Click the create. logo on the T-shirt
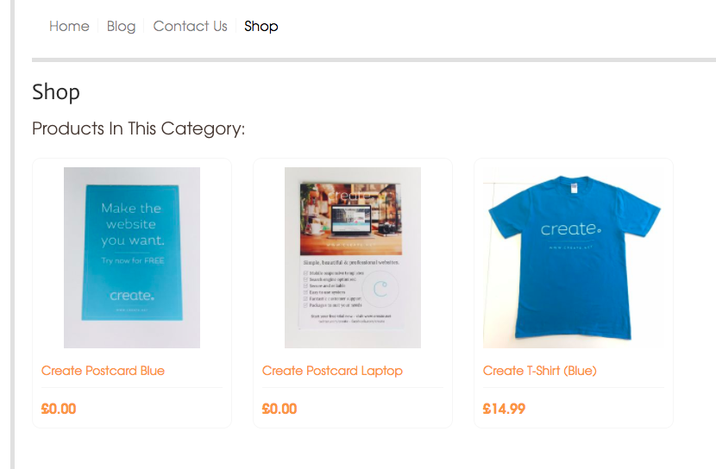The width and height of the screenshot is (716, 469). click(571, 228)
